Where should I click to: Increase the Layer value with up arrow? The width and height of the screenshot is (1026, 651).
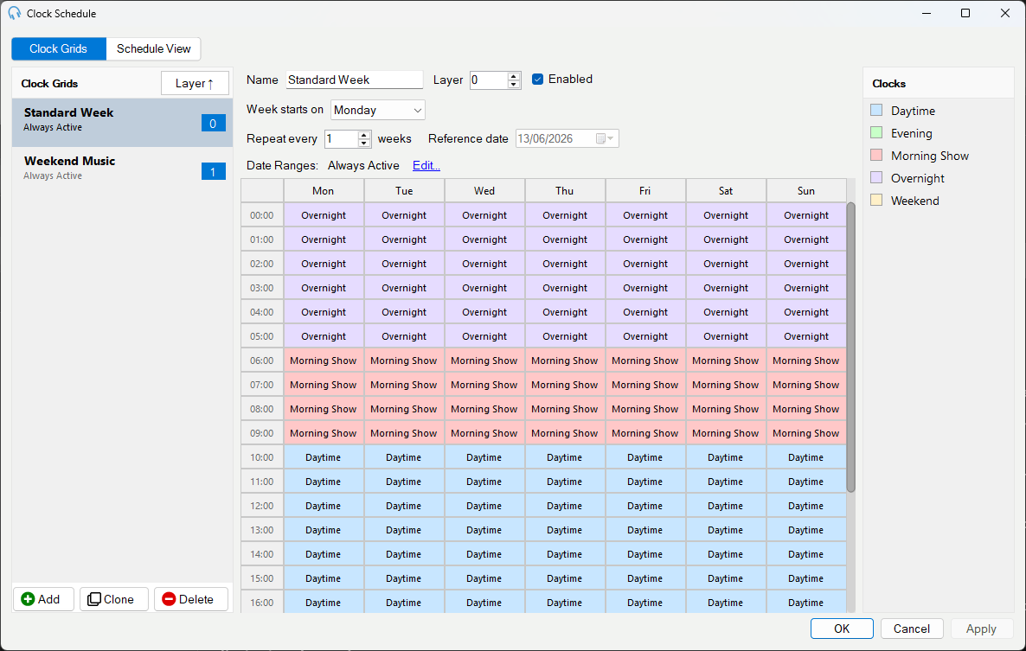pyautogui.click(x=514, y=76)
